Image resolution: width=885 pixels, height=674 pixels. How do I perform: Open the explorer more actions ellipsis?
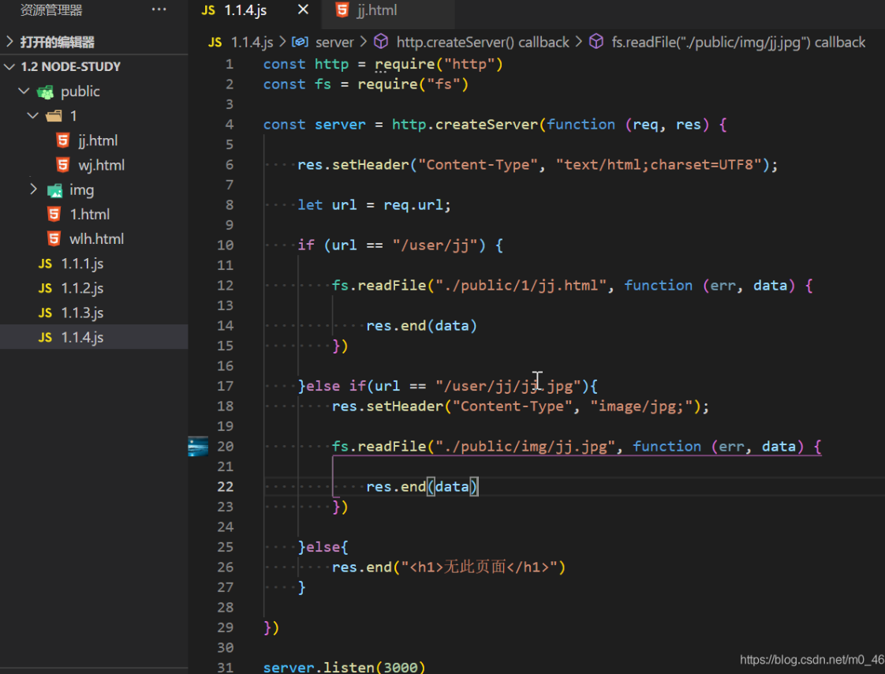click(159, 10)
